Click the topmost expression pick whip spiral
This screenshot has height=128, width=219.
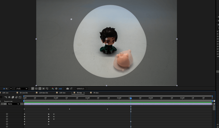(7, 114)
